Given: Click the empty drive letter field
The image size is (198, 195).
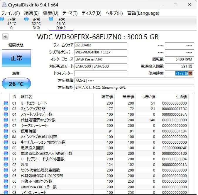Looking at the screenshot, I should [101, 73].
